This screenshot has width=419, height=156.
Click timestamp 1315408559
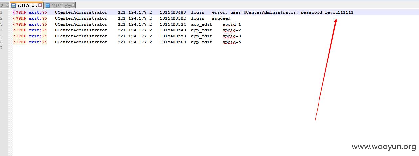pos(173,36)
